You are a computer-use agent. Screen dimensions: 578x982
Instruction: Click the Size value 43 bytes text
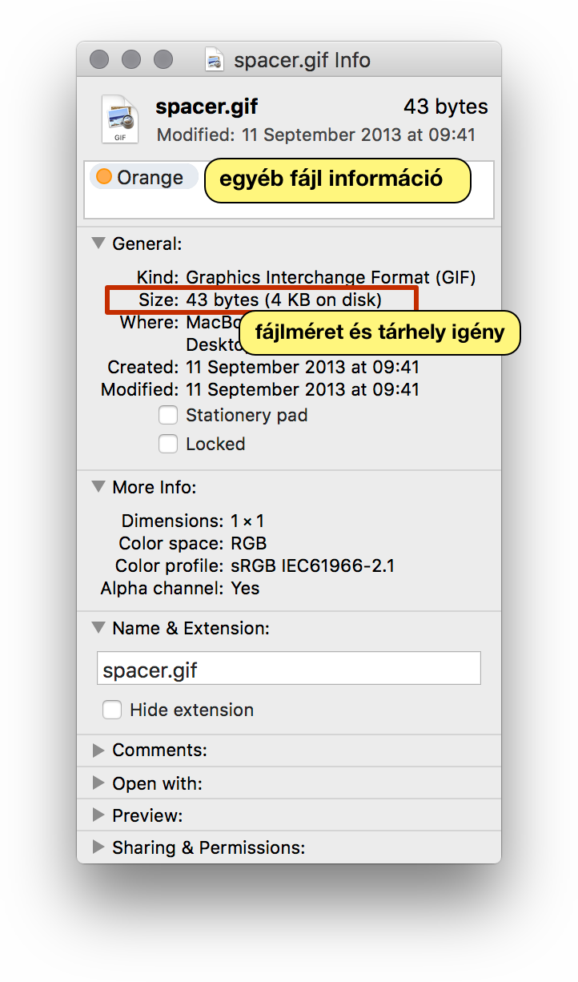(221, 300)
